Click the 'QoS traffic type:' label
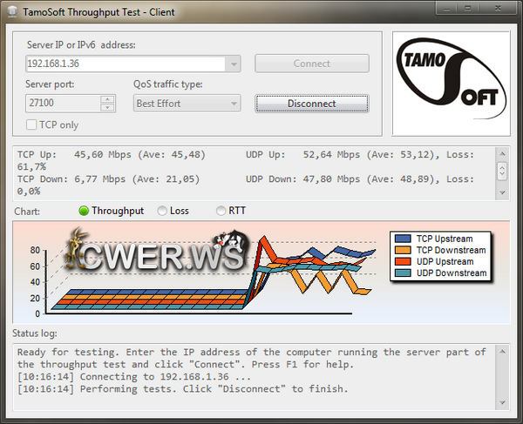This screenshot has width=523, height=424. pyautogui.click(x=168, y=84)
